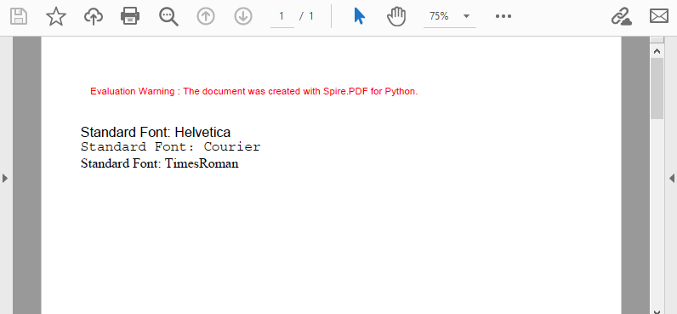Expand the left navigation pane
Viewport: 677px width, 314px height.
[x=5, y=178]
